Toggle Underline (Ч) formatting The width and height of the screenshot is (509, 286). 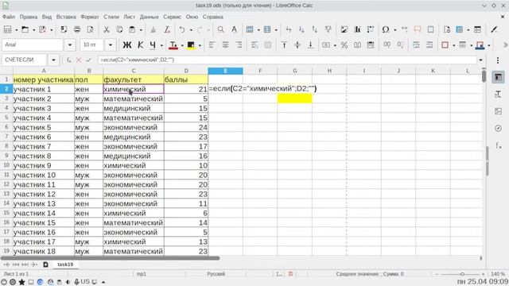point(153,45)
